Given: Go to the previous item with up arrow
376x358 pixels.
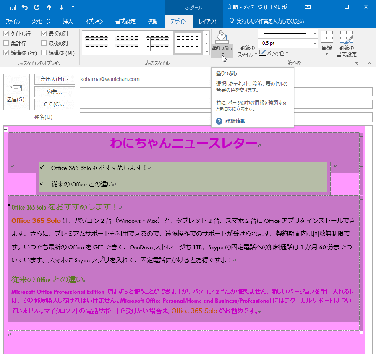Looking at the screenshot, I should point(49,8).
